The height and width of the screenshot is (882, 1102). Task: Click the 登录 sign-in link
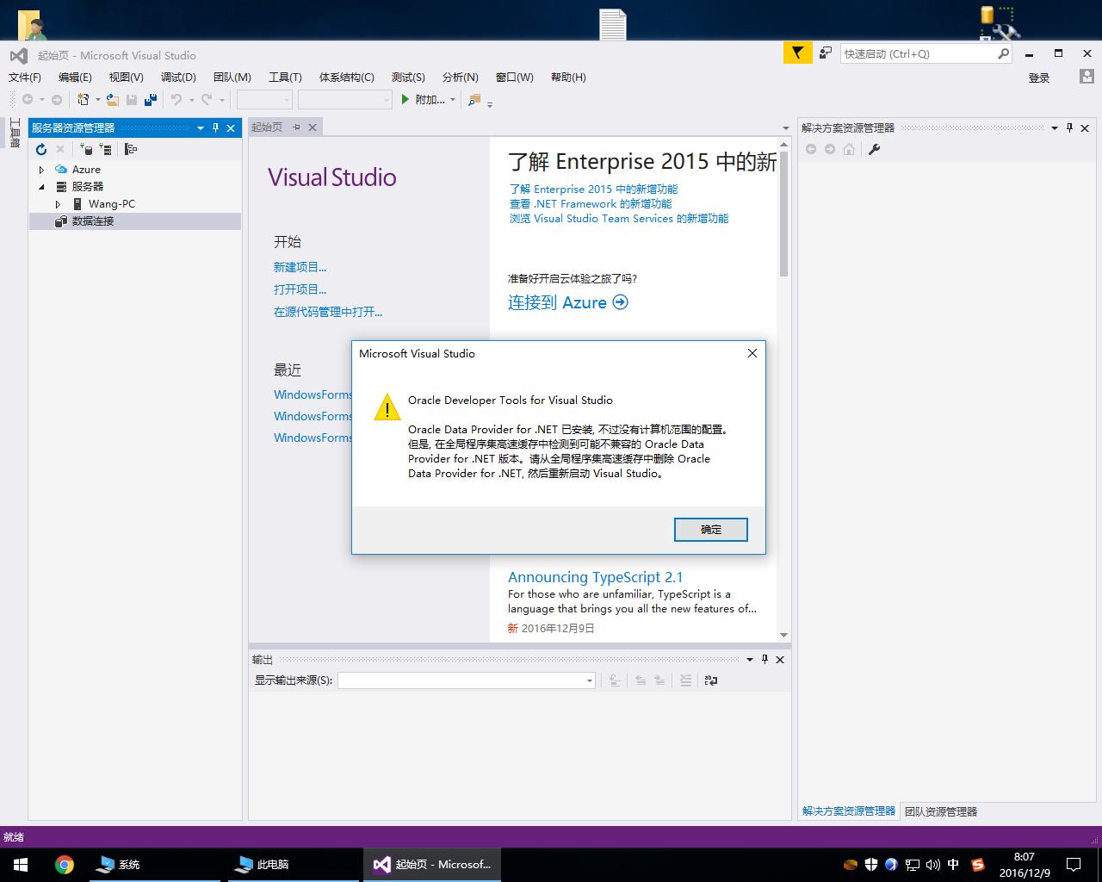1039,78
